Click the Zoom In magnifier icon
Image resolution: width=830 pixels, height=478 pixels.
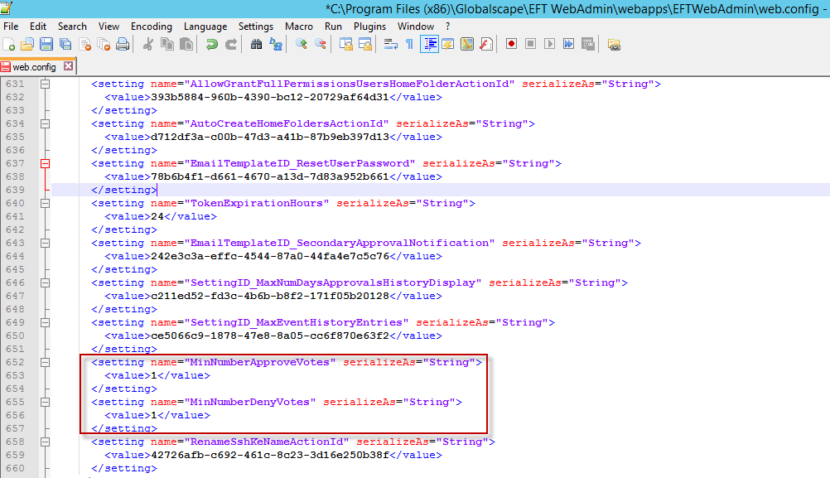point(300,44)
